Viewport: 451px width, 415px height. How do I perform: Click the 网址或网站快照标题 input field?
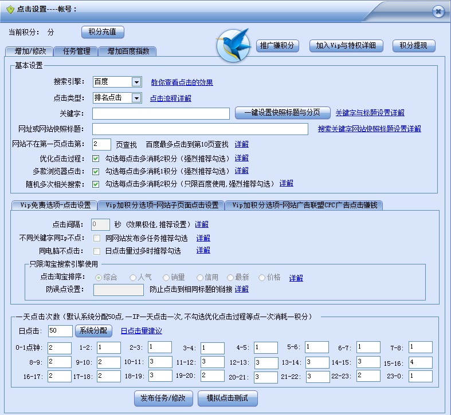pyautogui.click(x=200, y=129)
